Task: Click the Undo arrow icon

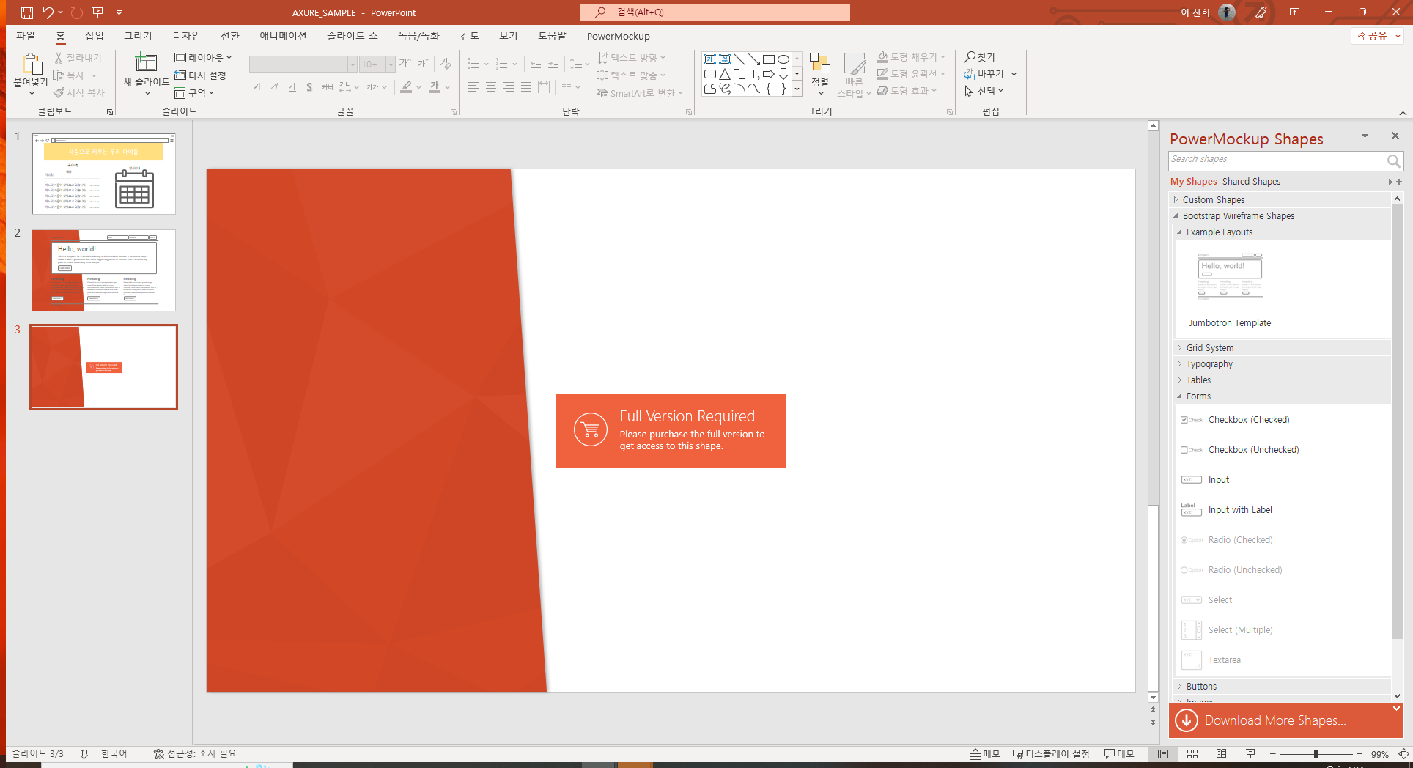Action: click(x=48, y=12)
